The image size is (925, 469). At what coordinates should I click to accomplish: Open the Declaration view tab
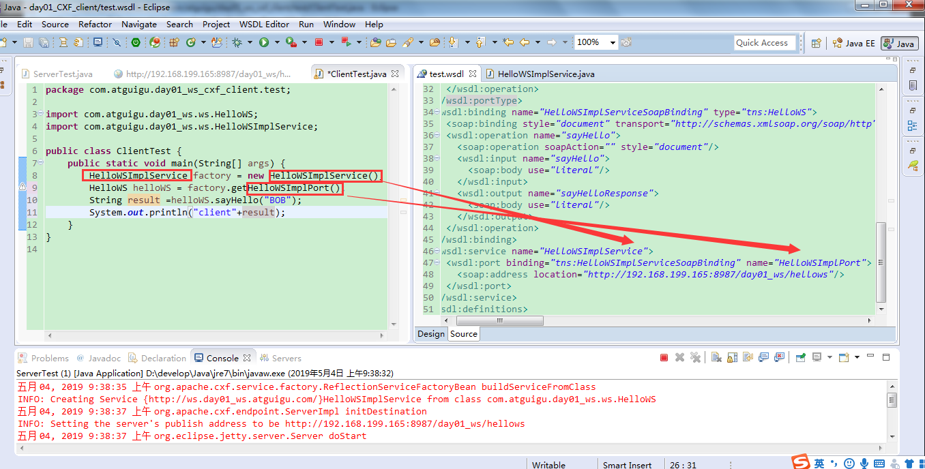tap(157, 358)
